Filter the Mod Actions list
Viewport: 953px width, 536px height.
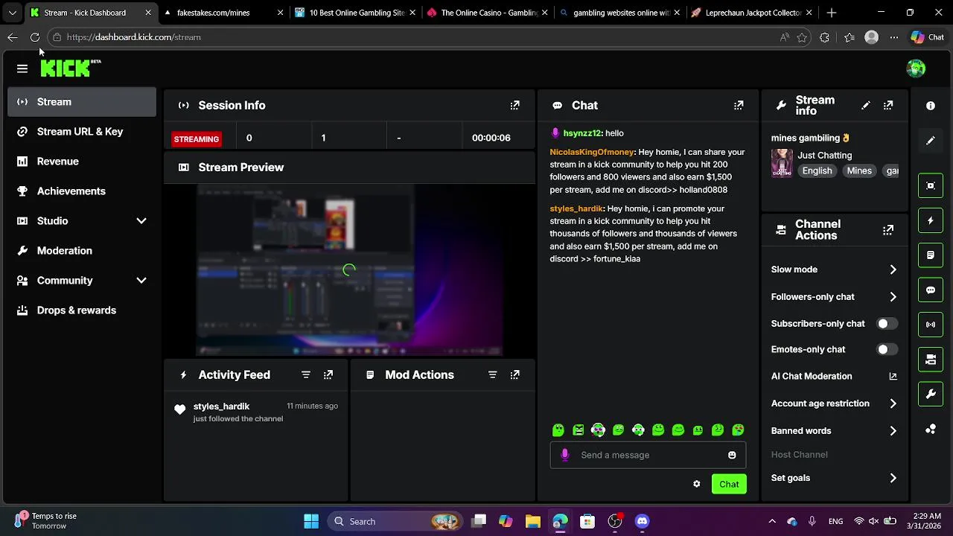point(492,375)
